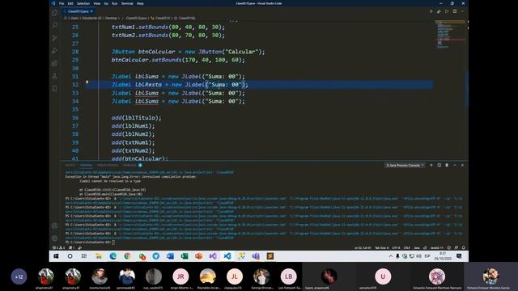The image size is (518, 291).
Task: Open Sublime Text from the taskbar
Action: tap(270, 256)
